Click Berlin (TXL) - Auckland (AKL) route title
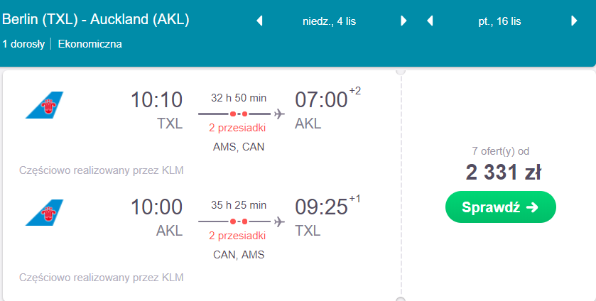Viewport: 596px width, 301px height. pyautogui.click(x=96, y=19)
